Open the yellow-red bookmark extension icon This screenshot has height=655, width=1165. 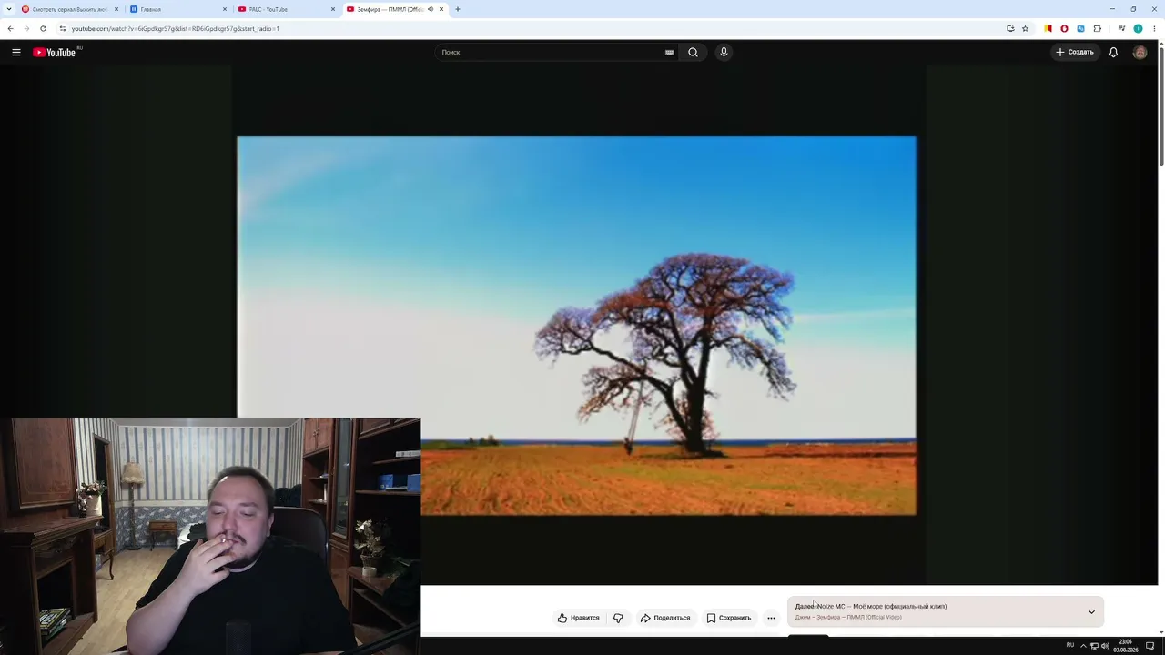pos(1048,29)
